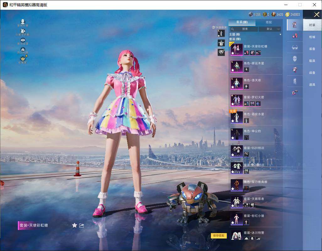Screen dimensions: 322x251
Task: Click the 分解与拆解 puzzle piece icon
Action: (23, 31)
